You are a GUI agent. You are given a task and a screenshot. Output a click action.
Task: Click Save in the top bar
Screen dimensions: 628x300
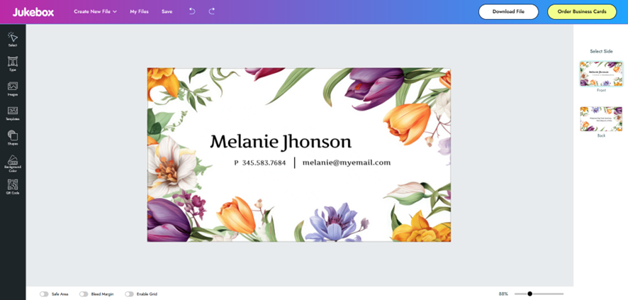tap(167, 11)
